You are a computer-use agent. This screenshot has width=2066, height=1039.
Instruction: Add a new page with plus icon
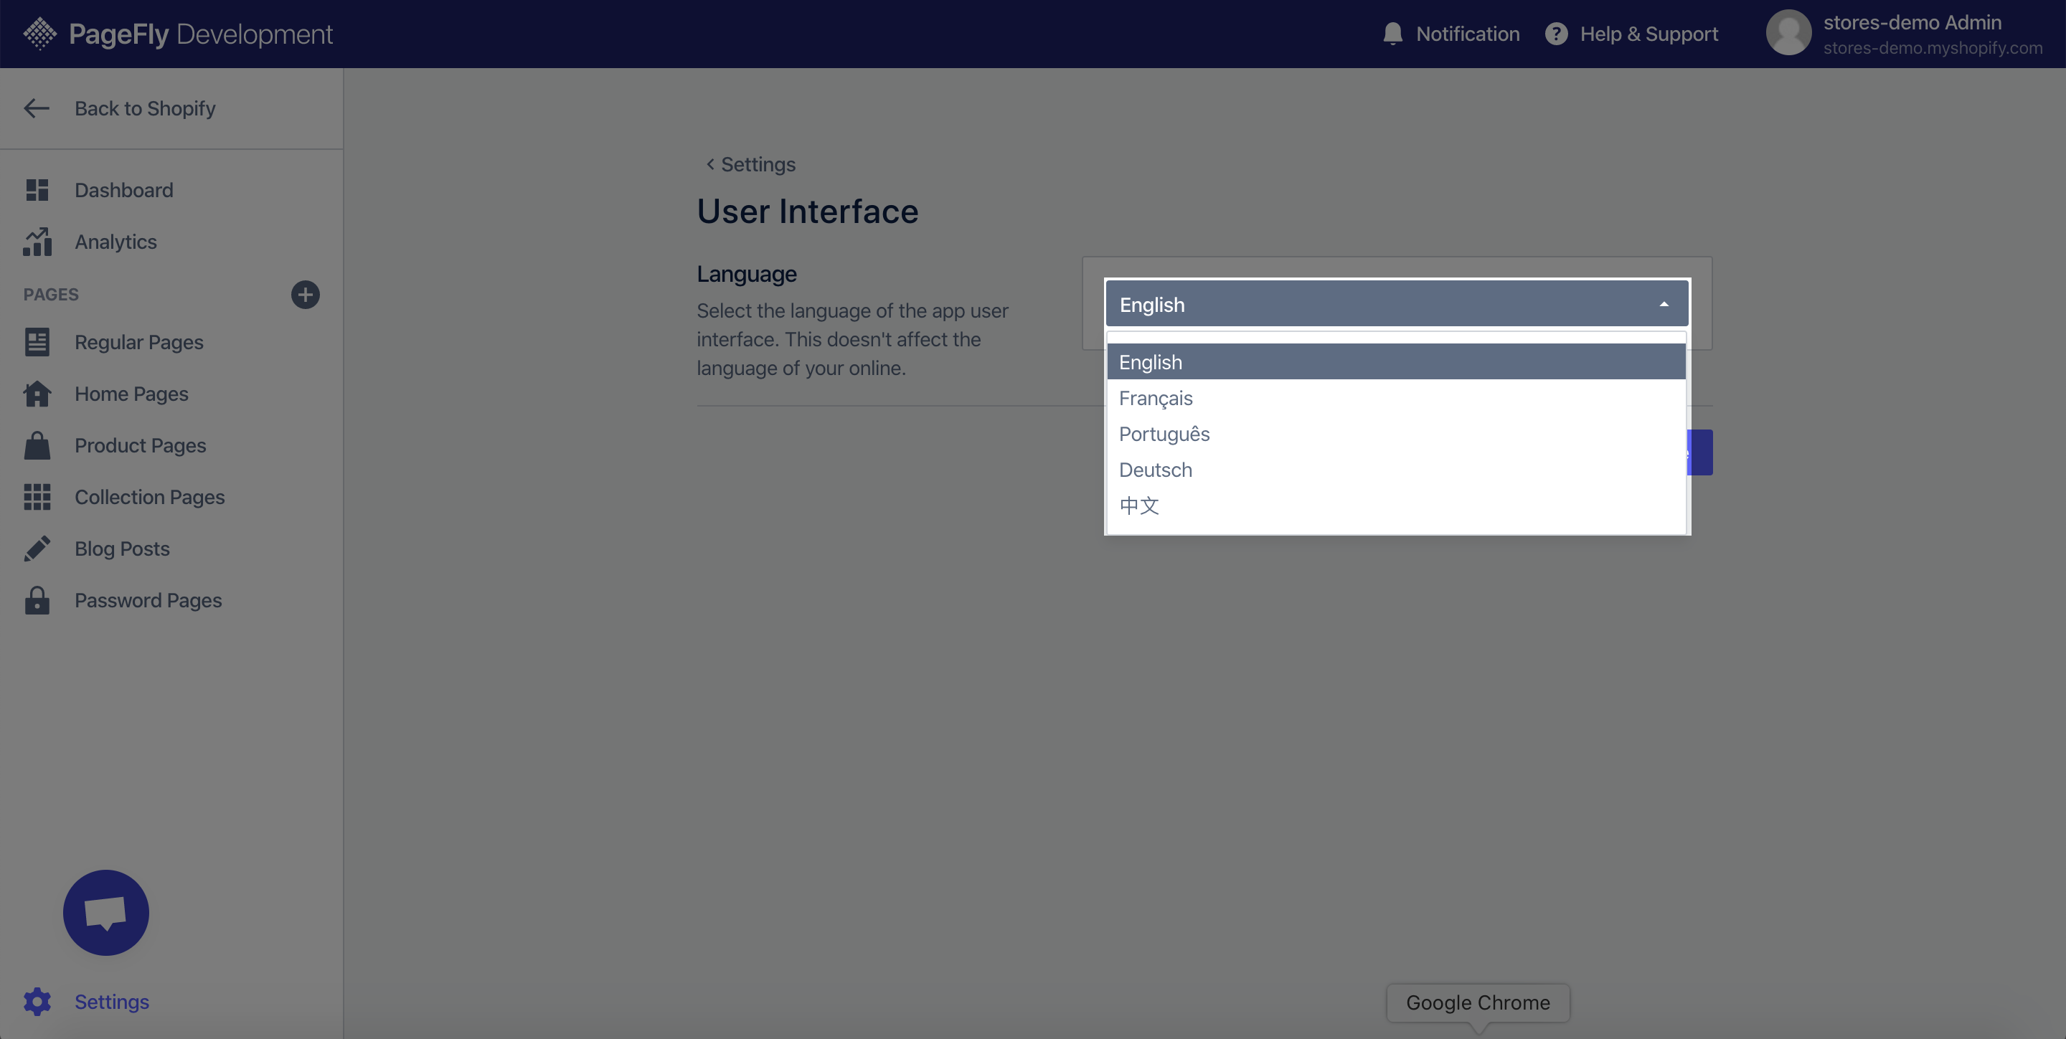[305, 294]
